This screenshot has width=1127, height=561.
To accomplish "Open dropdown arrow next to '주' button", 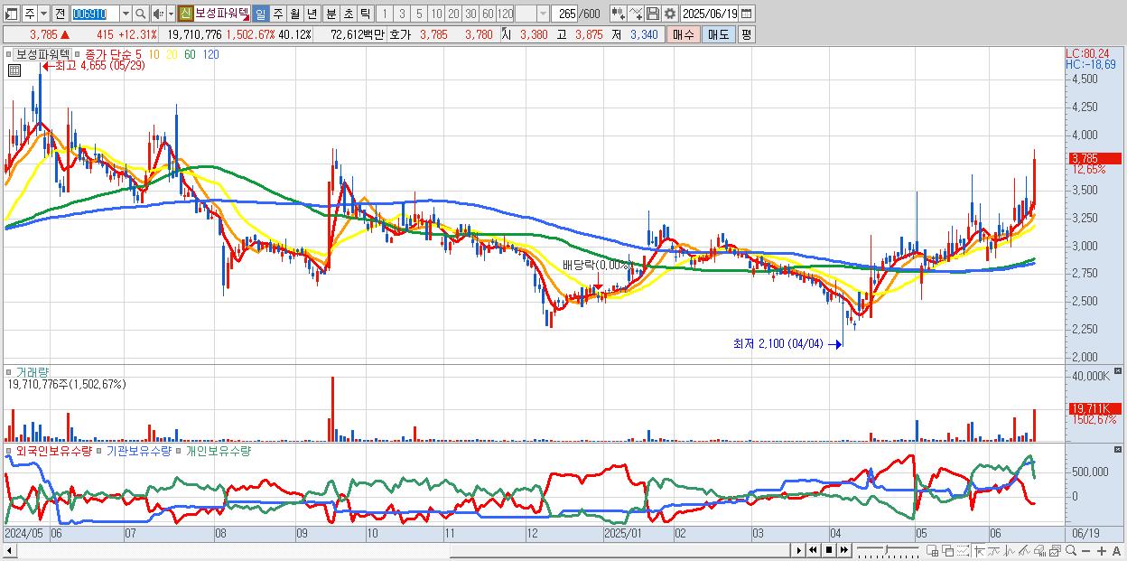I will tap(43, 14).
